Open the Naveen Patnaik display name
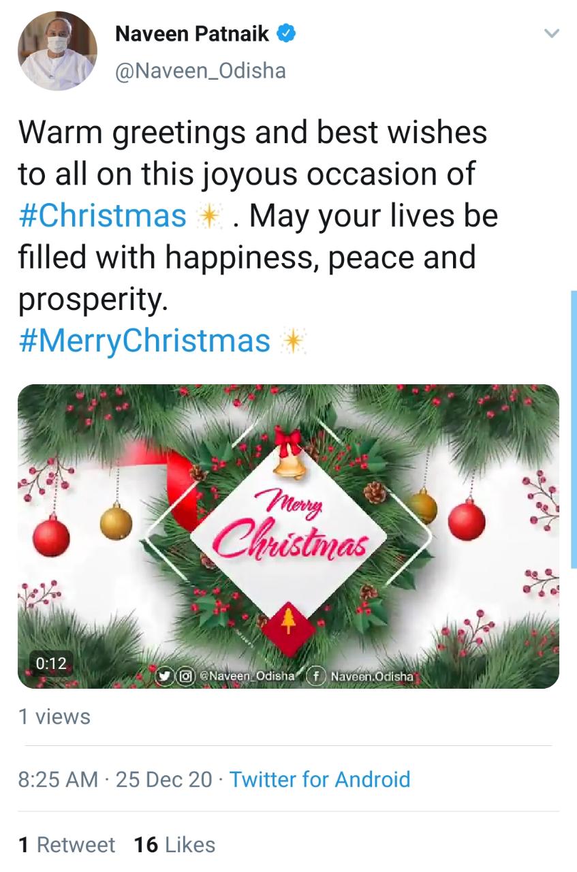Image resolution: width=577 pixels, height=872 pixels. pos(192,33)
